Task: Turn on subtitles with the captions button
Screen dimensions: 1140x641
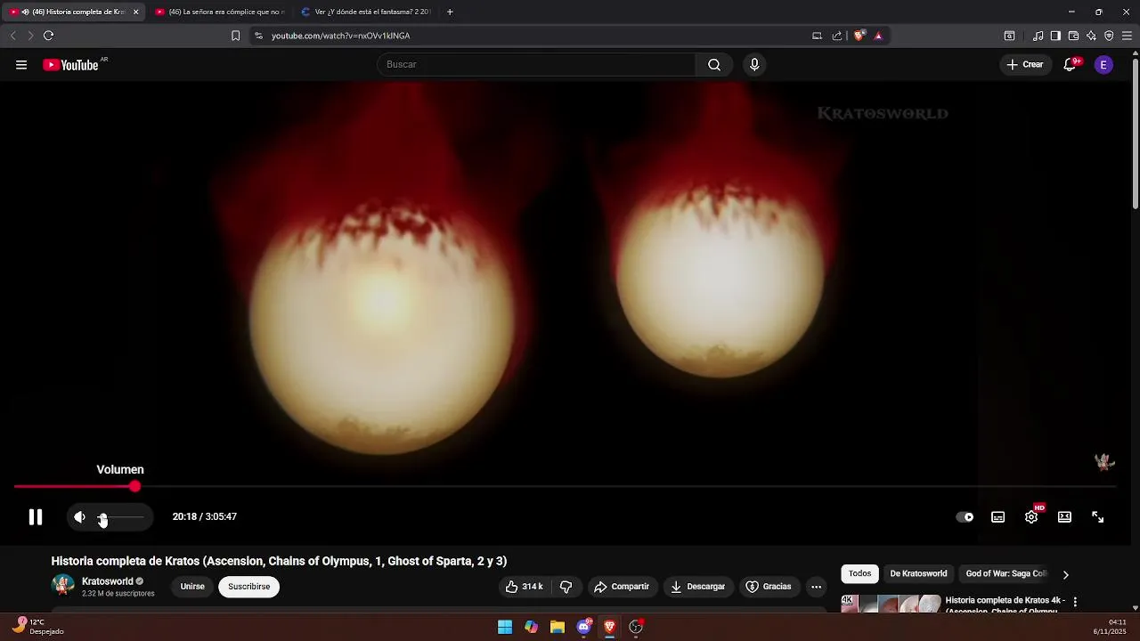Action: (x=998, y=517)
